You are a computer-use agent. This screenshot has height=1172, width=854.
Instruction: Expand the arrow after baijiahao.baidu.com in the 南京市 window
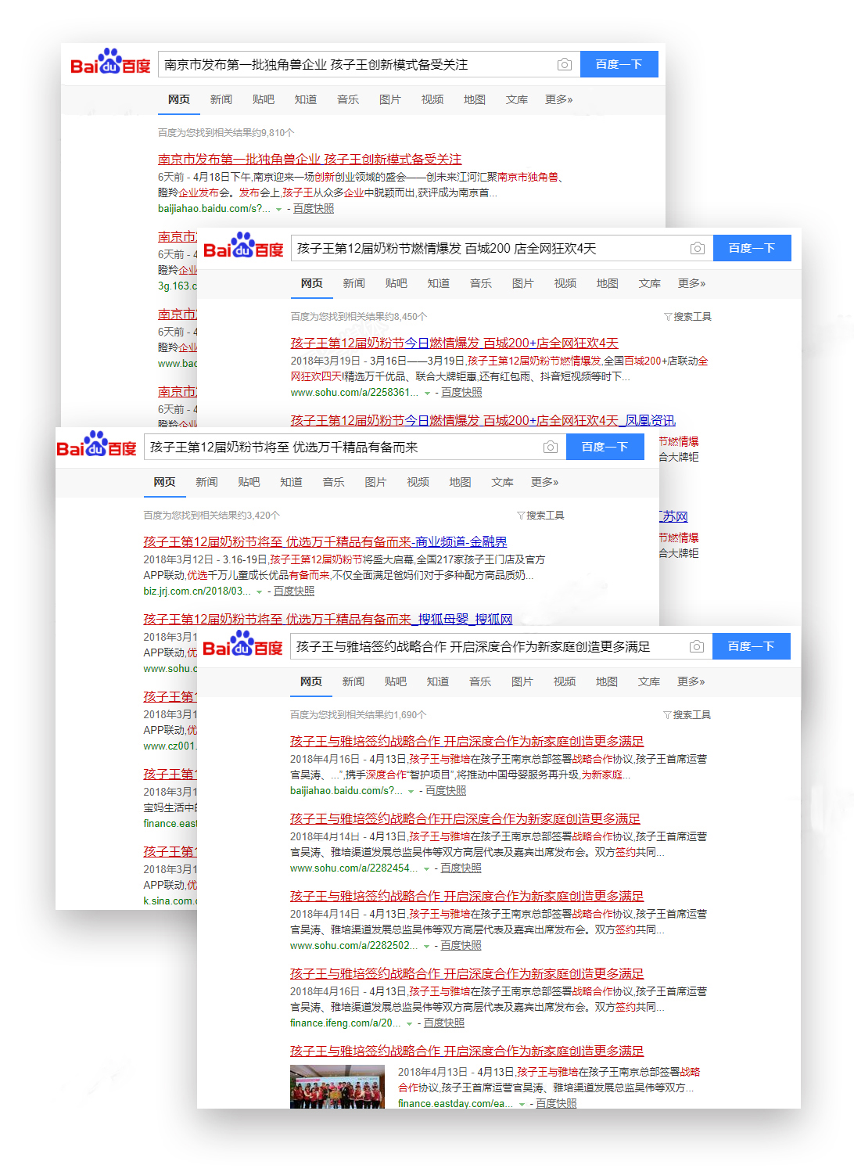279,210
